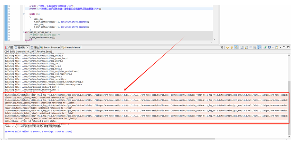Switch to the Smart Manual tab

[x=72, y=47]
